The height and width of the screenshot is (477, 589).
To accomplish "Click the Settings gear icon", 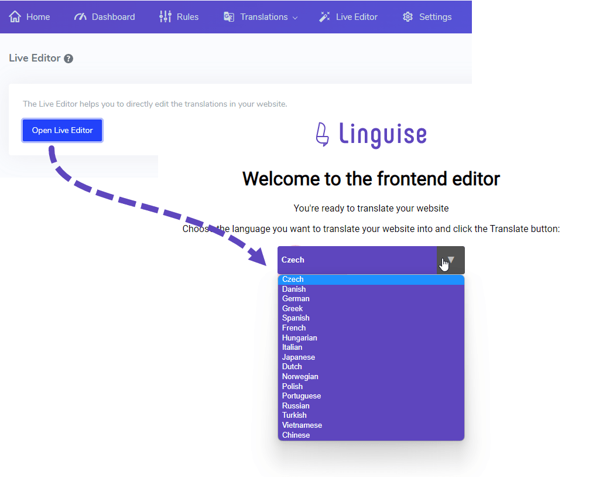I will tap(408, 17).
